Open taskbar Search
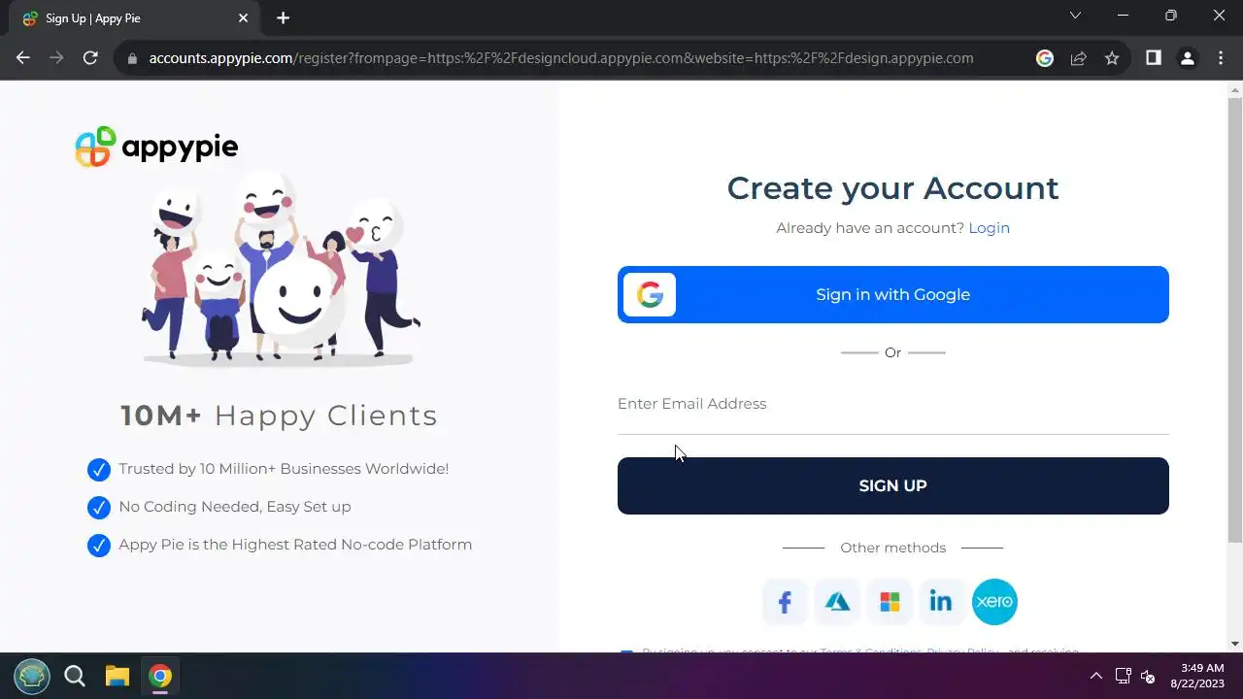 tap(75, 676)
